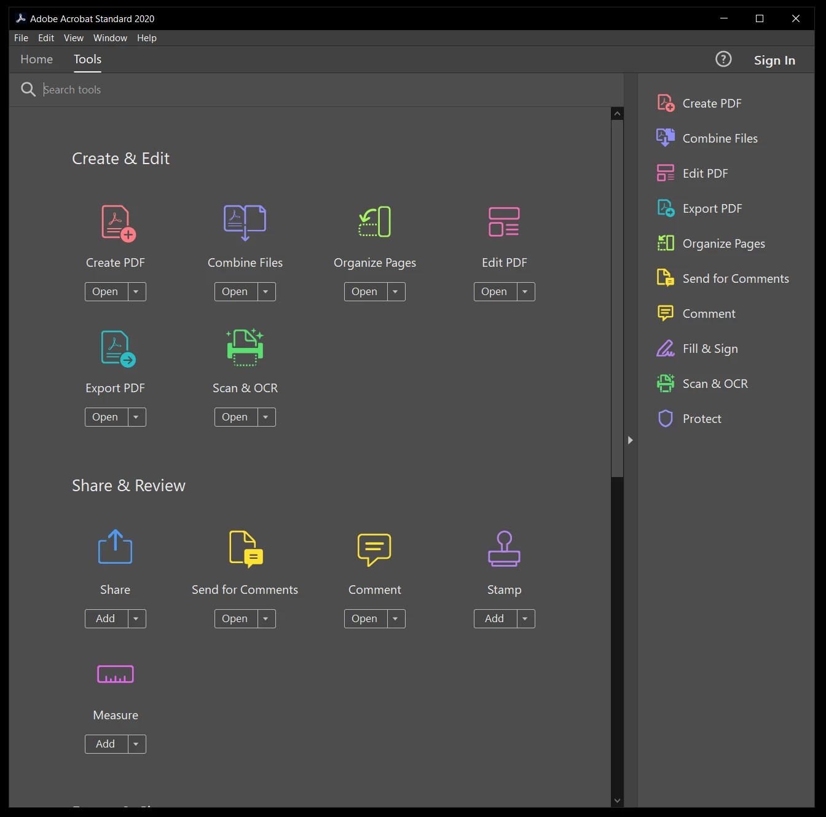Screen dimensions: 826x817
Task: Open the Help menu
Action: click(147, 38)
